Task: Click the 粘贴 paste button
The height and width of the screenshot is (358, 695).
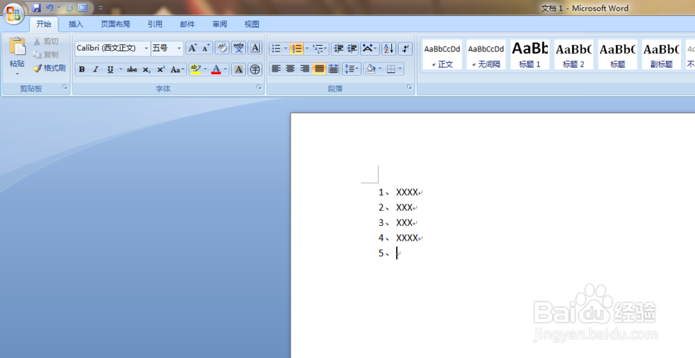Action: tap(17, 56)
